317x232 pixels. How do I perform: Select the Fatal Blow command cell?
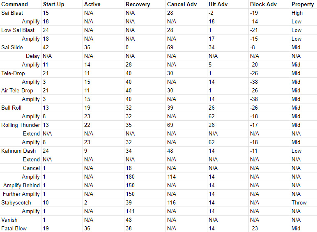[21, 228]
